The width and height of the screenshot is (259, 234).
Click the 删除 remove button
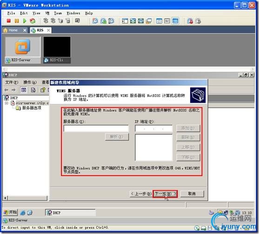(188, 138)
